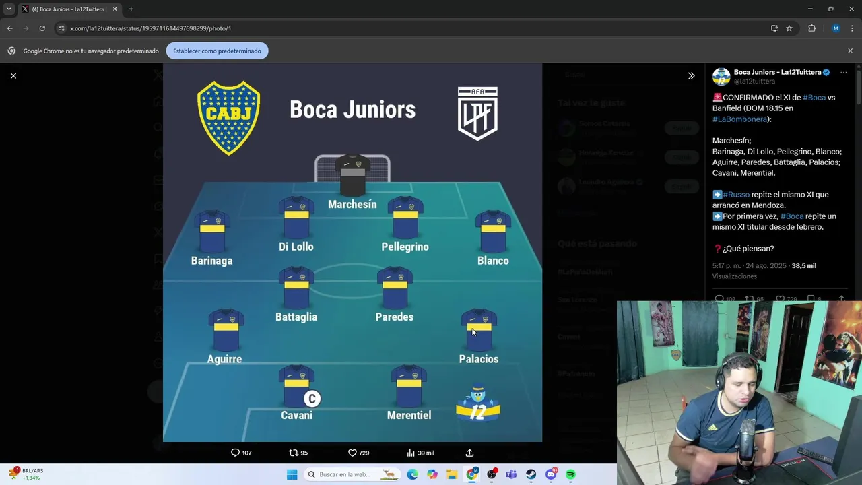Screen dimensions: 862x485
Task: Like the photo using heart icon showing 729
Action: point(358,453)
